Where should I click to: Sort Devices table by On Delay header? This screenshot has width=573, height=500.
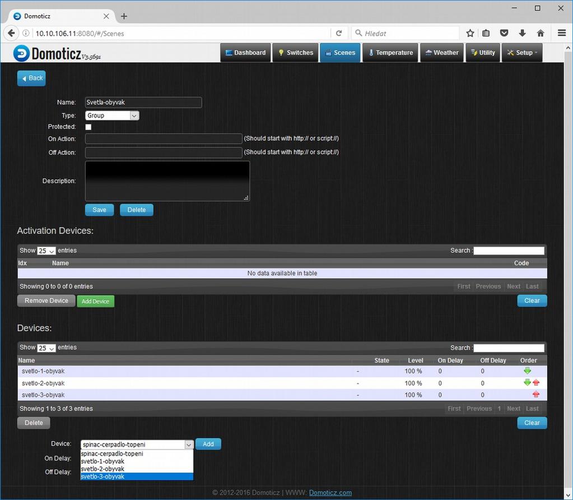click(450, 360)
